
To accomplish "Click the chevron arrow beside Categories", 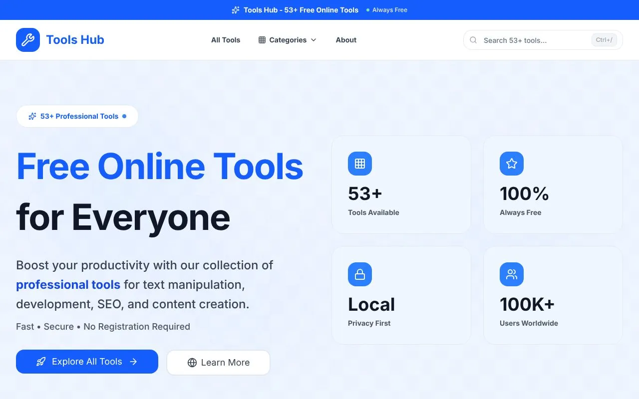I will [314, 40].
